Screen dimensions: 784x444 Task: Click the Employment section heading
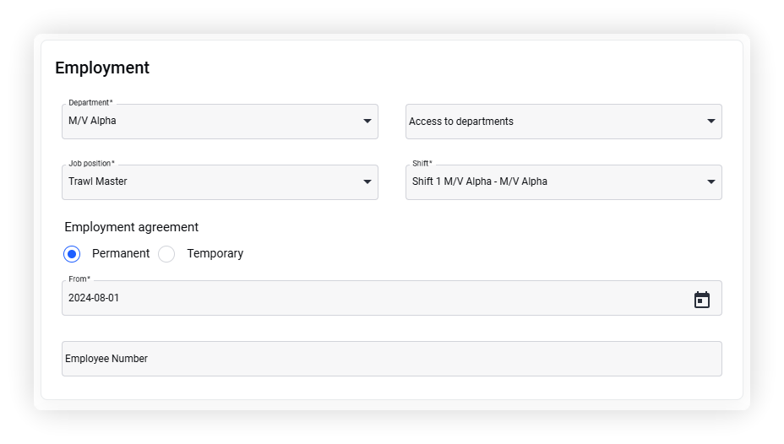tap(102, 68)
